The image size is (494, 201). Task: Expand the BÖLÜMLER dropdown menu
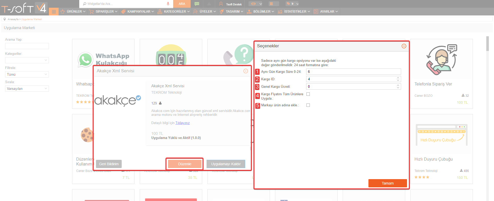click(x=261, y=12)
